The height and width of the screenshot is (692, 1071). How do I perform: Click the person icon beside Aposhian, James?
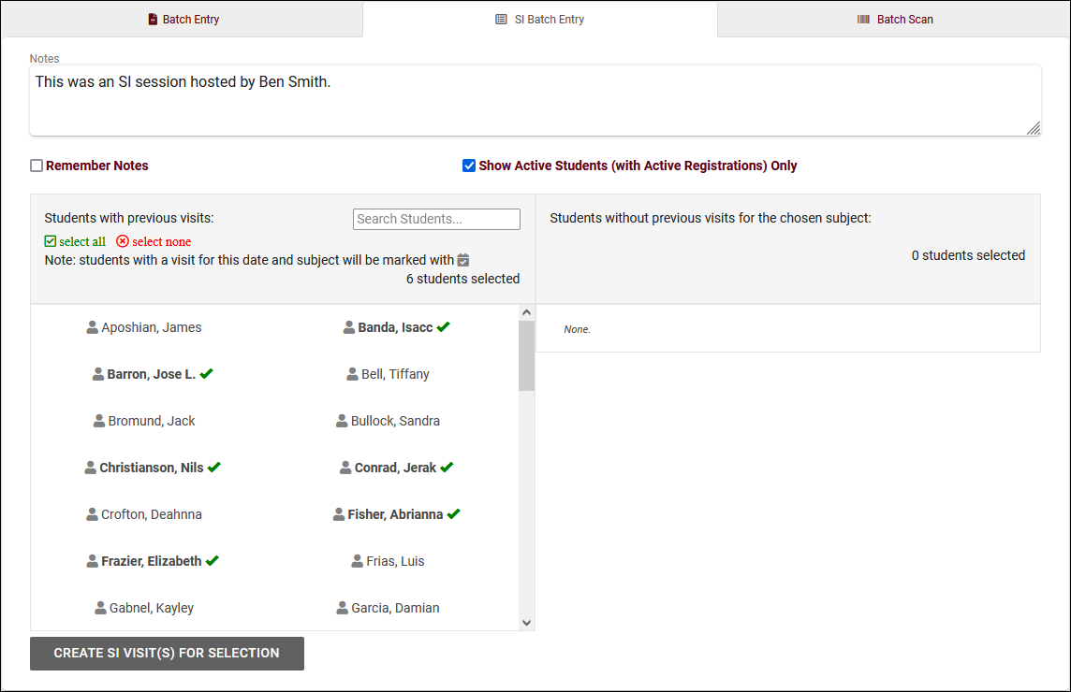92,327
